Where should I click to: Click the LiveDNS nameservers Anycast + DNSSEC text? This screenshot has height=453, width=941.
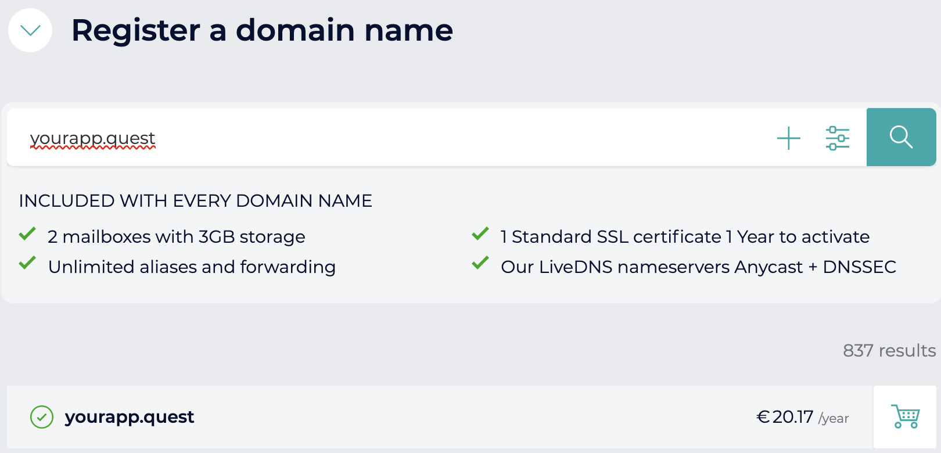click(x=698, y=267)
